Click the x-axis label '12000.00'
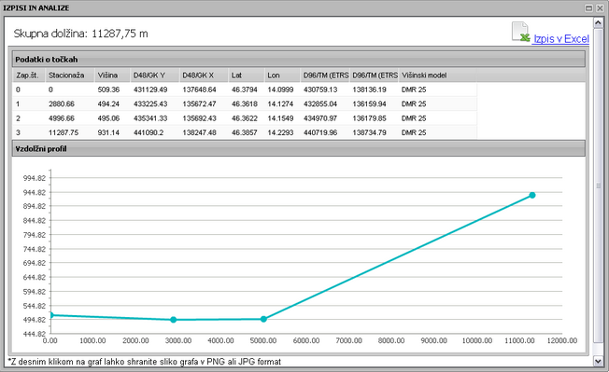609x372 pixels. coord(562,340)
